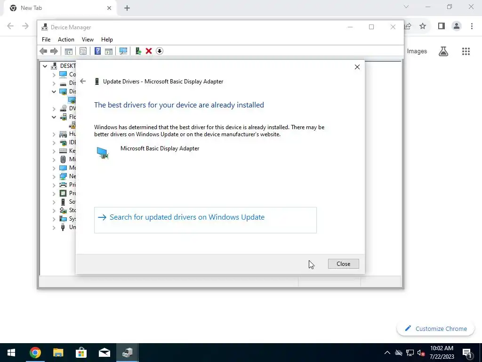Click the muted volume icon in system tray
Image resolution: width=482 pixels, height=362 pixels.
(x=421, y=353)
